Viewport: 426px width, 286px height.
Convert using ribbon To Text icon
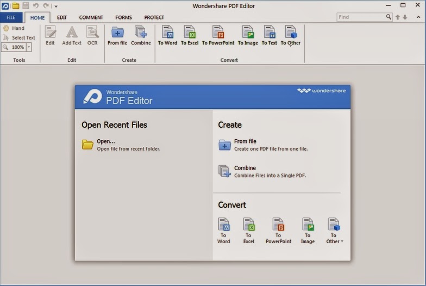[270, 36]
